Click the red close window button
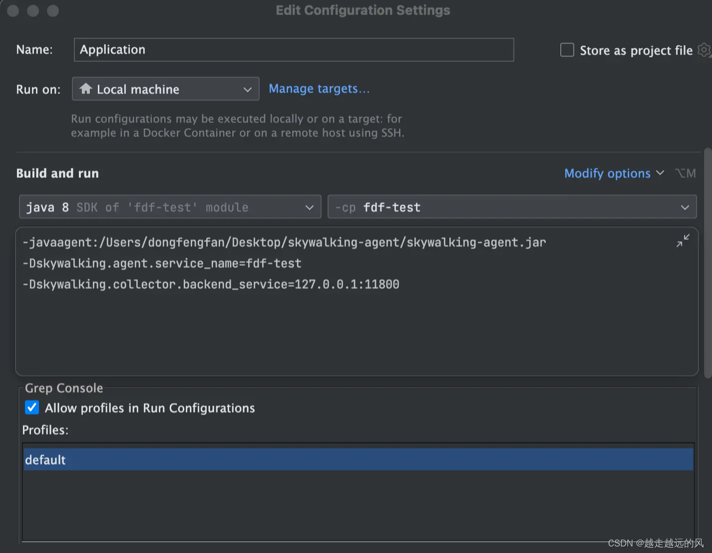Viewport: 712px width, 553px height. coord(13,10)
